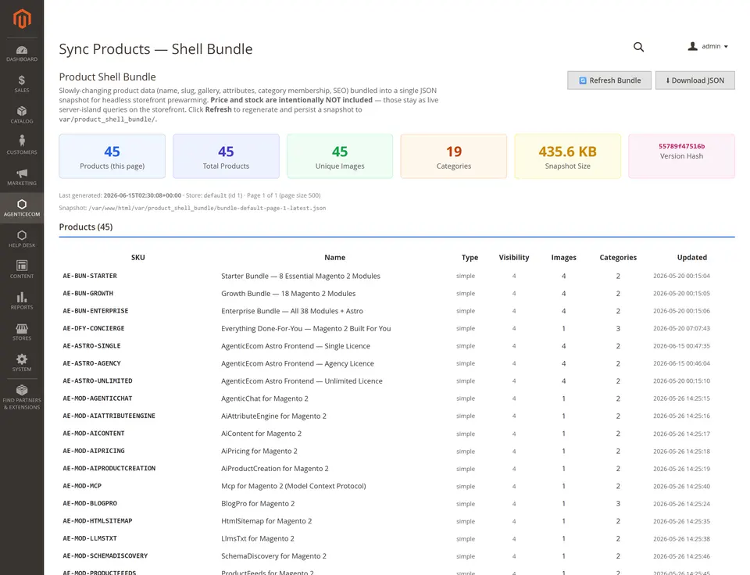Click the Magento logo icon
The height and width of the screenshot is (575, 750).
pos(22,19)
